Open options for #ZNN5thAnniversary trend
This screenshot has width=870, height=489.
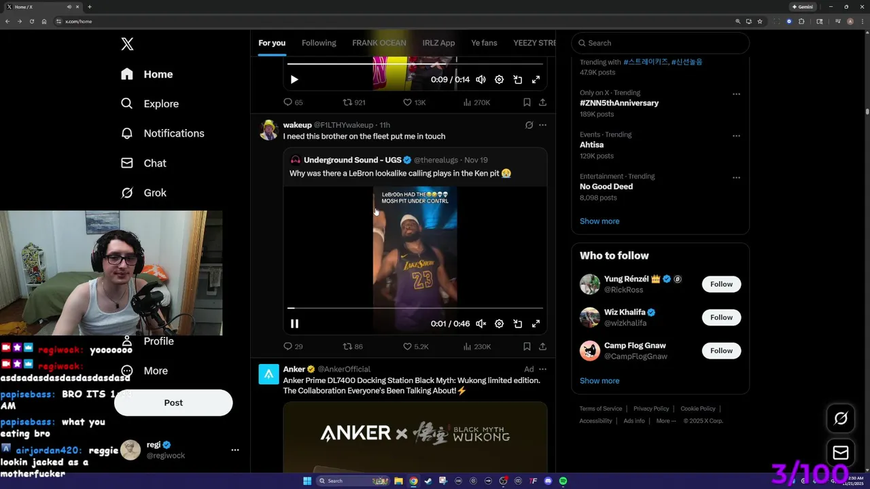pyautogui.click(x=736, y=94)
